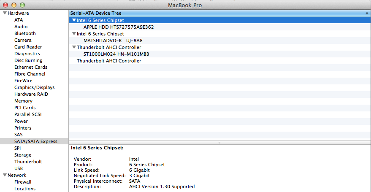Collapse the Intel chipset above MATSHITADVD-R
371x192 pixels.
[x=74, y=34]
